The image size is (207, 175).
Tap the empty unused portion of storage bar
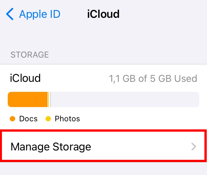click(125, 99)
